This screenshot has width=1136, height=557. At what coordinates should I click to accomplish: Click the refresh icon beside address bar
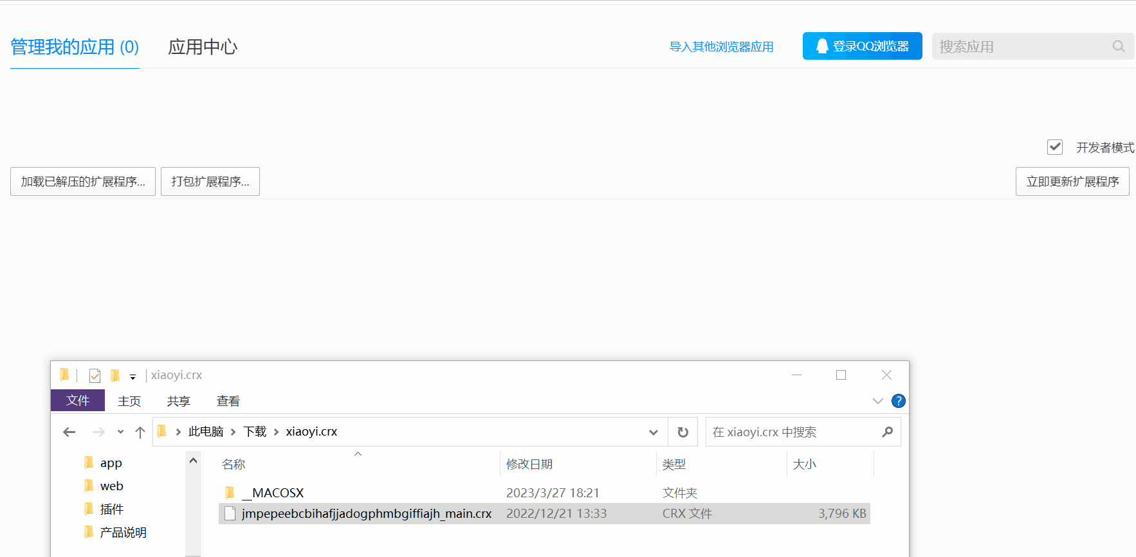pyautogui.click(x=683, y=432)
